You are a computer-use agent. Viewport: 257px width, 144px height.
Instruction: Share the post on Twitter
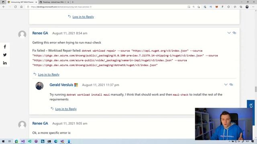5,55
